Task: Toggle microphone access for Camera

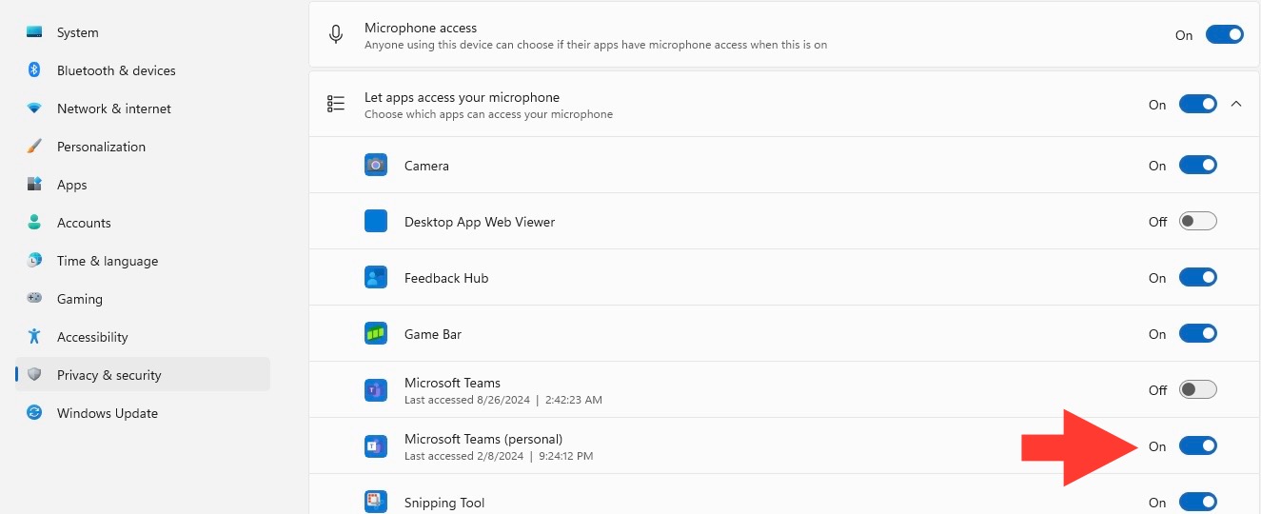Action: [x=1198, y=165]
